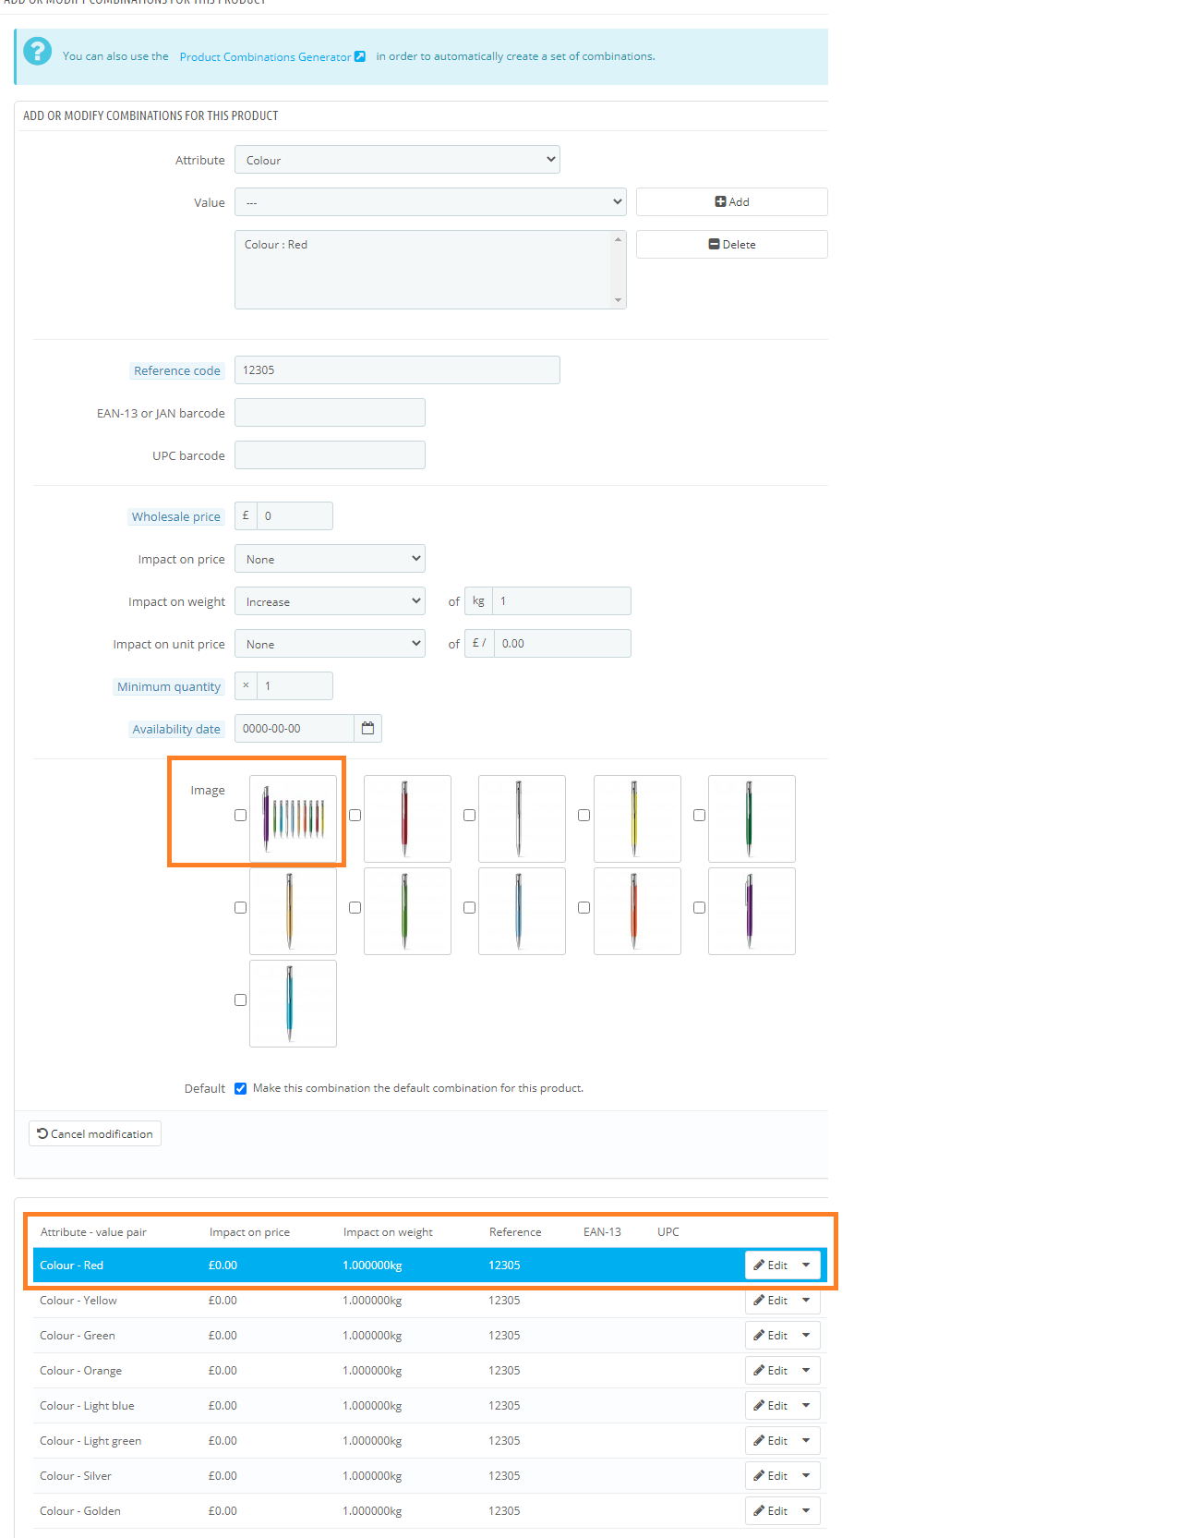1179x1538 pixels.
Task: Edit the Colour - Green combination
Action: click(770, 1336)
